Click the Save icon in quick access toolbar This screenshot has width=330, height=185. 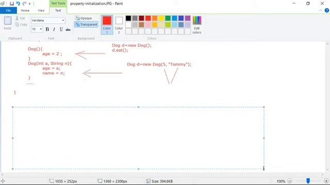click(x=11, y=4)
